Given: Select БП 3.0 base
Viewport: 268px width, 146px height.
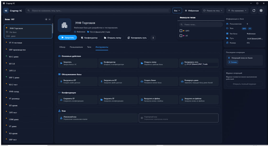Looking at the screenshot, I should click(28, 64).
